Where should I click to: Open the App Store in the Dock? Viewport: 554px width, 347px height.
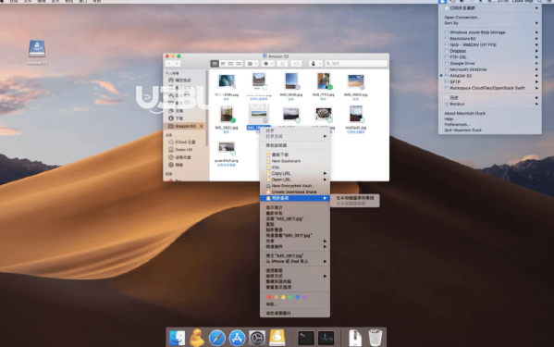tap(237, 338)
